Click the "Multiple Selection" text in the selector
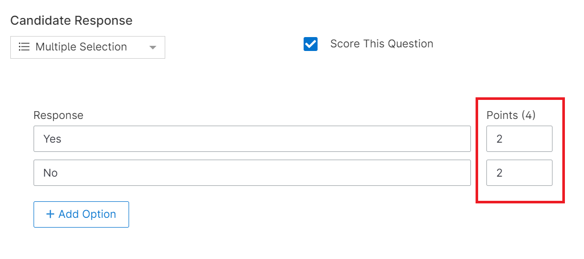 pyautogui.click(x=81, y=47)
